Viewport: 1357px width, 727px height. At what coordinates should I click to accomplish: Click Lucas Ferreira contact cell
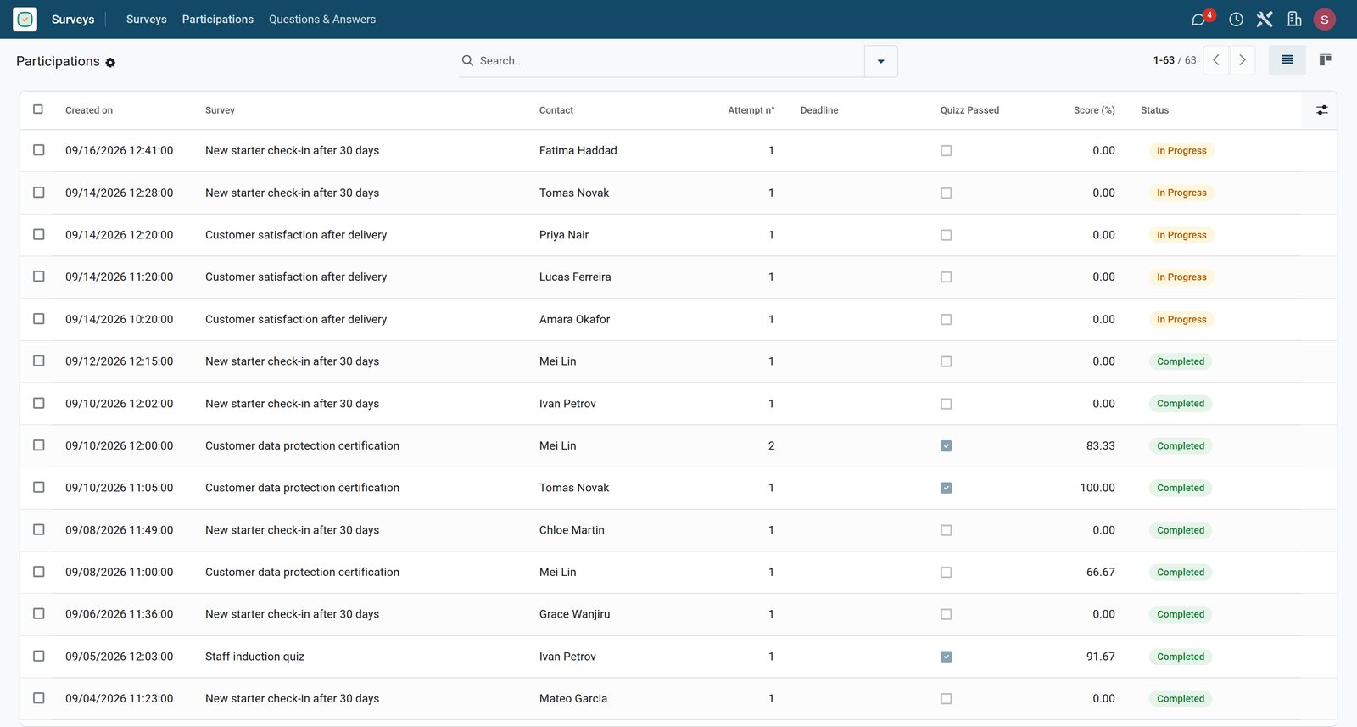pos(575,277)
